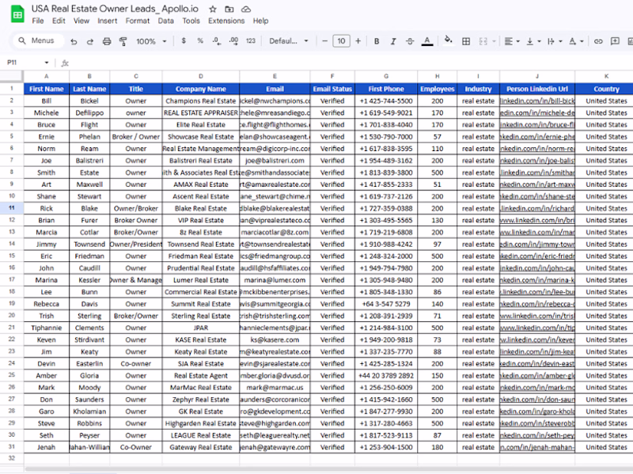Viewport: 633px width, 474px height.
Task: Expand the merge cells dropdown arrow
Action: [494, 41]
